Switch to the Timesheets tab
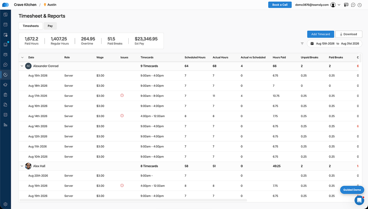This screenshot has width=368, height=209. tap(31, 26)
